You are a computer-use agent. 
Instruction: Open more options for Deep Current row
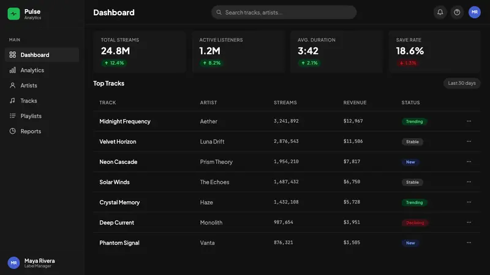tap(469, 222)
